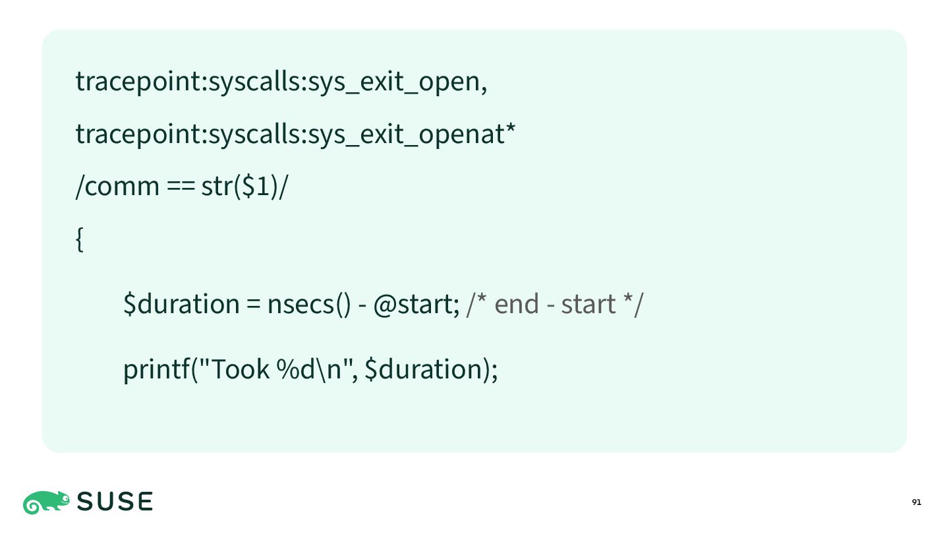Click the SUSE wordmark text

pyautogui.click(x=115, y=502)
